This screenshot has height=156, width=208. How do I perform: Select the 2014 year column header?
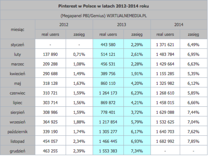[x=179, y=25]
